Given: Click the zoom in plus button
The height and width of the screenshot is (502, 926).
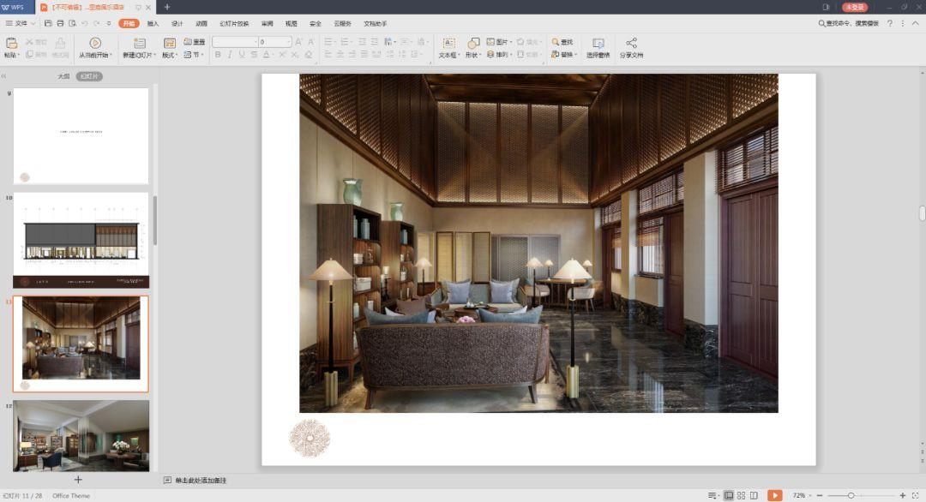Looking at the screenshot, I should point(902,495).
